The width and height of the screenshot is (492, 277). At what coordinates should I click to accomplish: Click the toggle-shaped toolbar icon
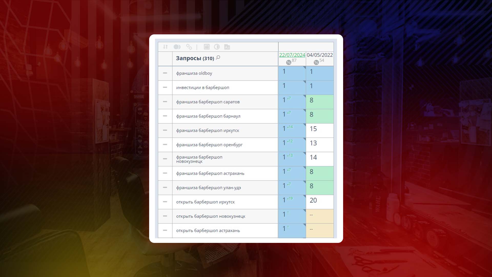177,47
